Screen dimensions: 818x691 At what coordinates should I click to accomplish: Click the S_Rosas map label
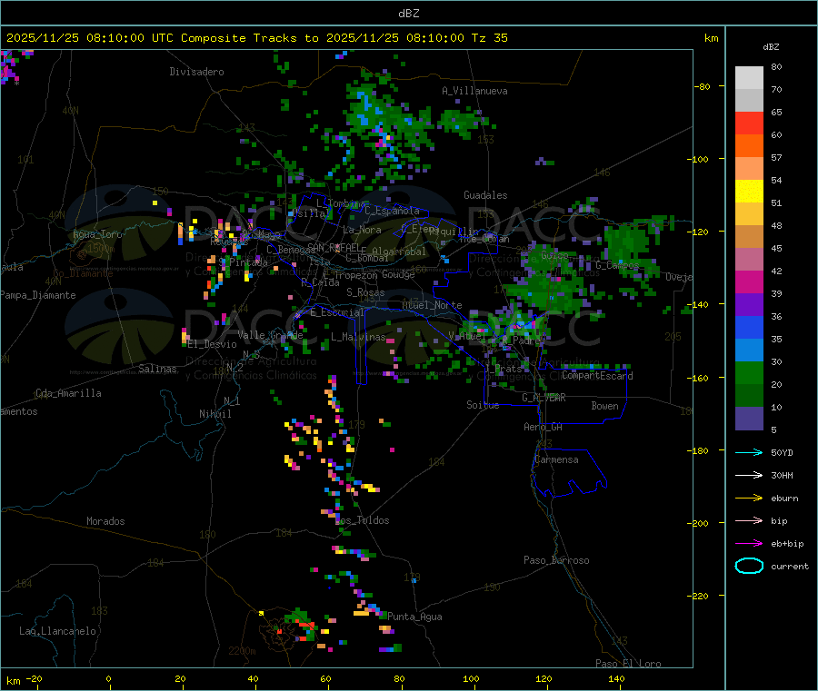[365, 292]
